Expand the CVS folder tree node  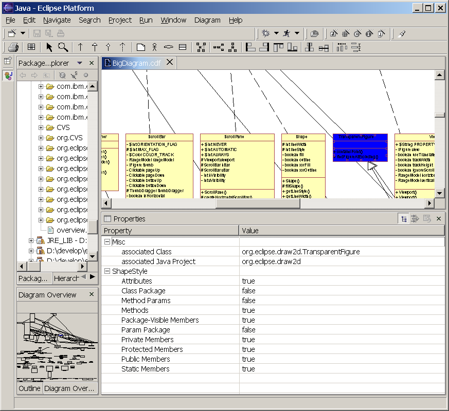click(41, 127)
